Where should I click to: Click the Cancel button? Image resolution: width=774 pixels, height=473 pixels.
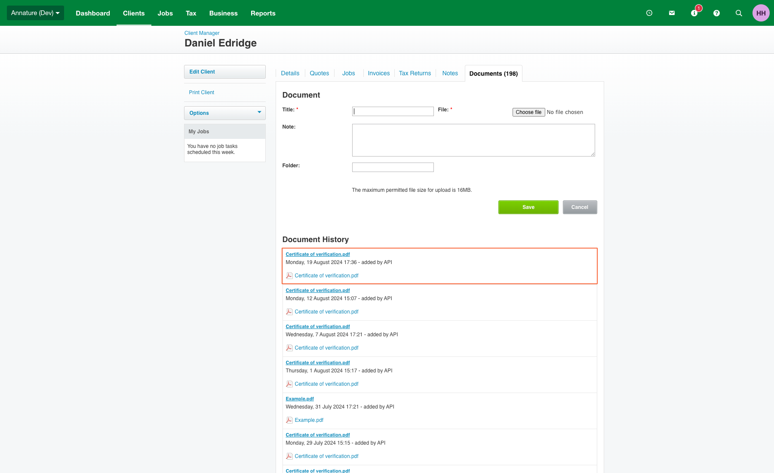pos(580,207)
